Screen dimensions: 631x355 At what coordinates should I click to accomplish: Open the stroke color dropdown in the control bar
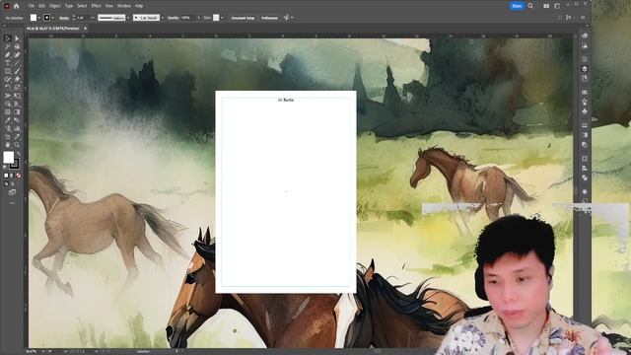tap(52, 18)
